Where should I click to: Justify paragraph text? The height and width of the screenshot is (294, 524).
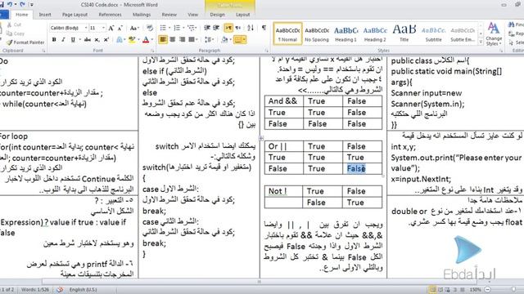[192, 40]
